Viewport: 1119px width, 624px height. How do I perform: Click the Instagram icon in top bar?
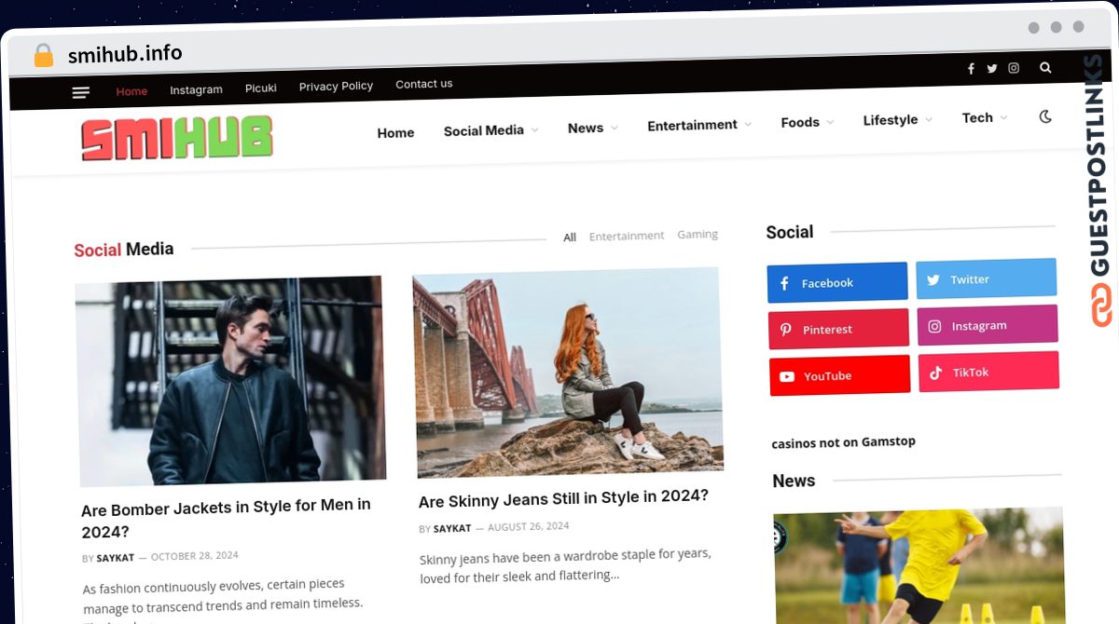[1014, 68]
